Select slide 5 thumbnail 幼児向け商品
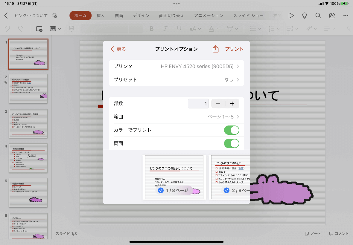Screen dimensions: 353x245 click(28, 193)
